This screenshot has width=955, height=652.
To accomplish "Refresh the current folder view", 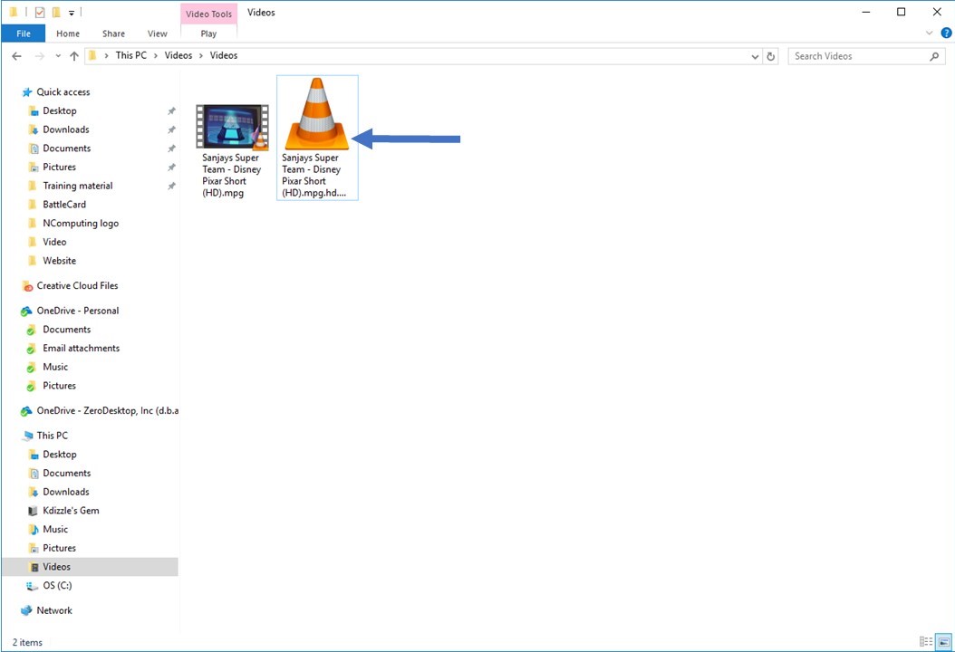I will click(770, 57).
